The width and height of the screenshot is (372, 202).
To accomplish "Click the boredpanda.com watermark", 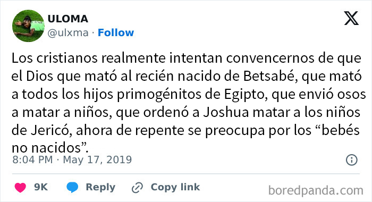I will point(316,190).
